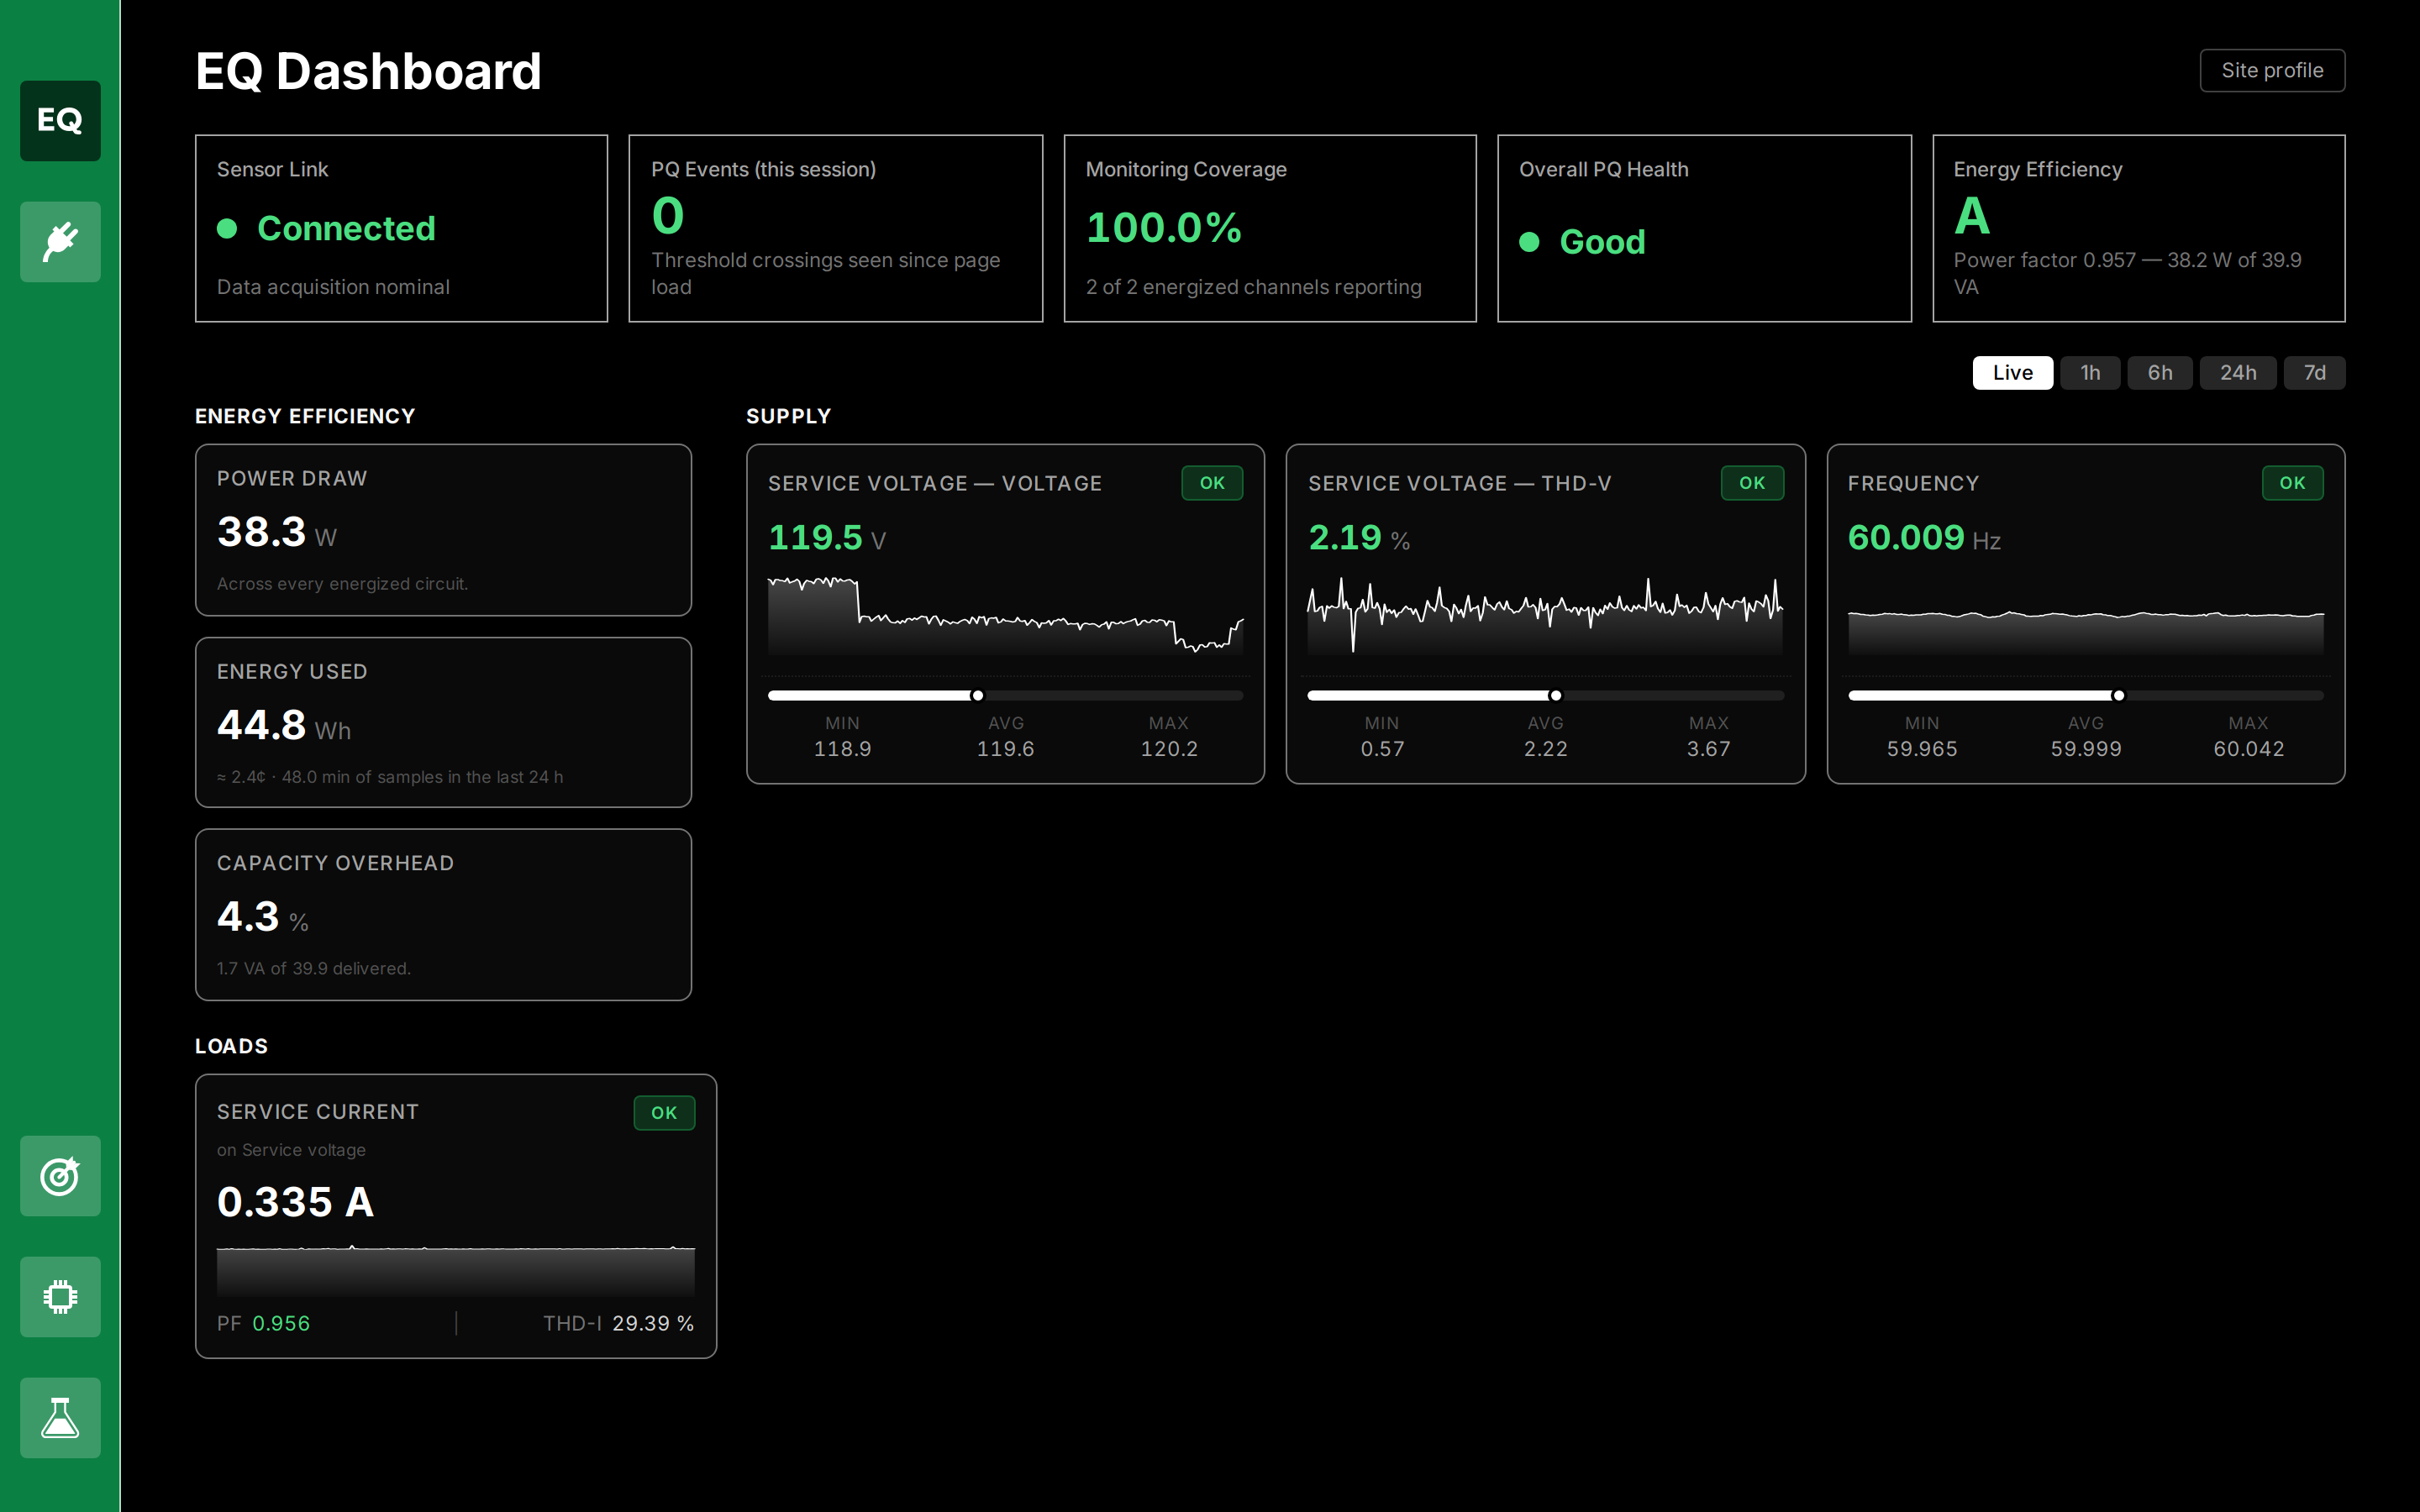Click the '60.009' frequency reading
Screen dimensions: 2420x1512
coord(1906,538)
